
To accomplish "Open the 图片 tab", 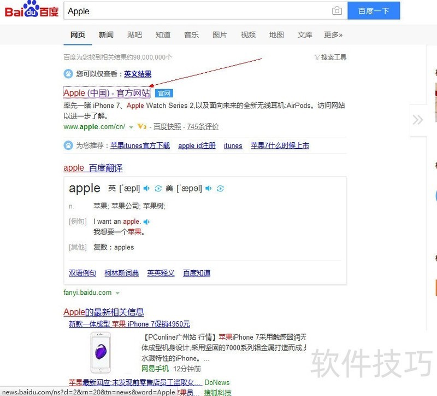I will point(220,35).
